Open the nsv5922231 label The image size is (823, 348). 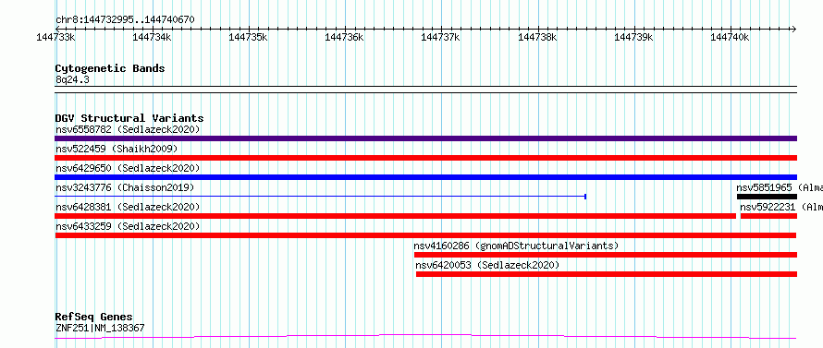pos(781,207)
